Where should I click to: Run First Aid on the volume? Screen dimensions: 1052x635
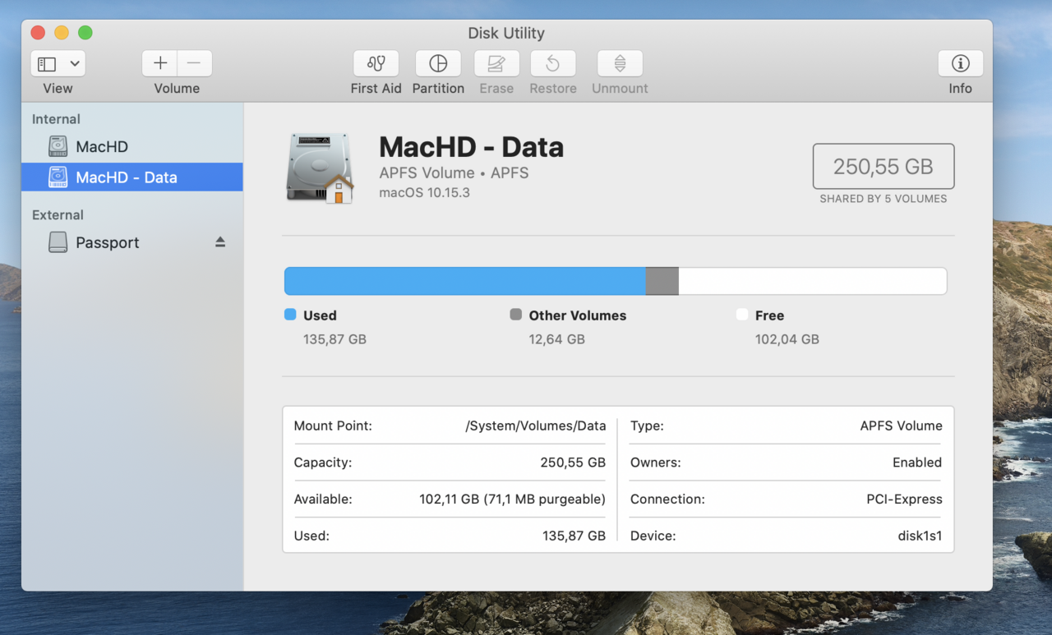(376, 63)
